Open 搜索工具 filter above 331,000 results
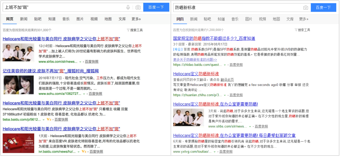Image resolution: width=340 pixels, height=157 pixels. tap(135, 30)
